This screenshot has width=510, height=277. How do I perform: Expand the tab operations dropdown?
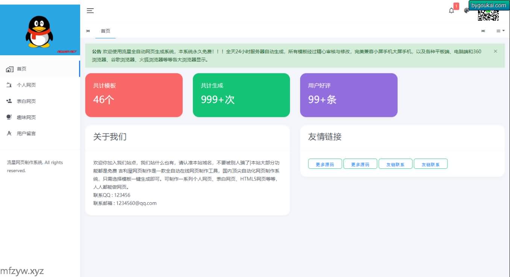pos(500,31)
